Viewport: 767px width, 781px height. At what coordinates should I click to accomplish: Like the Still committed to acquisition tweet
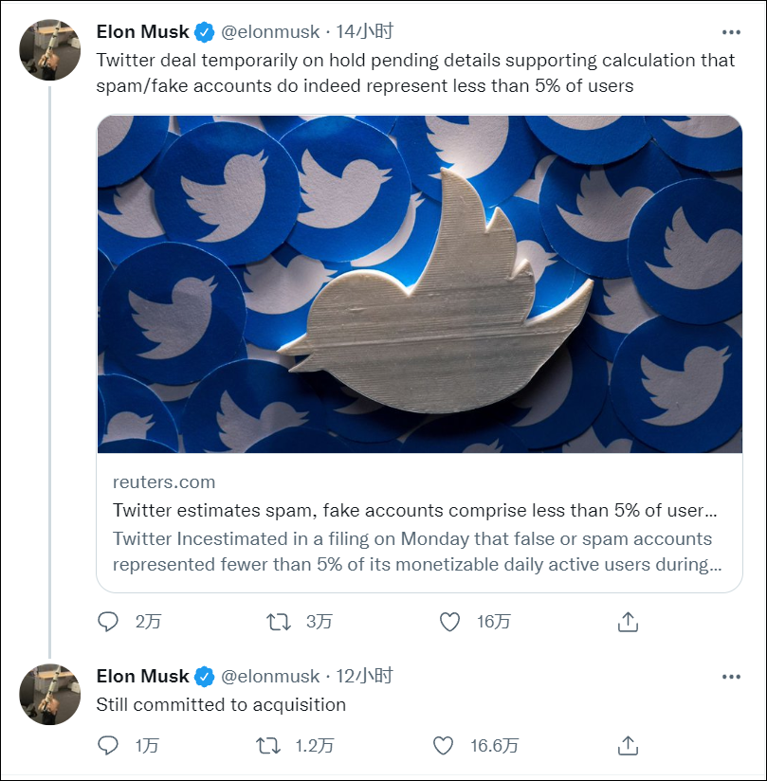tap(443, 746)
